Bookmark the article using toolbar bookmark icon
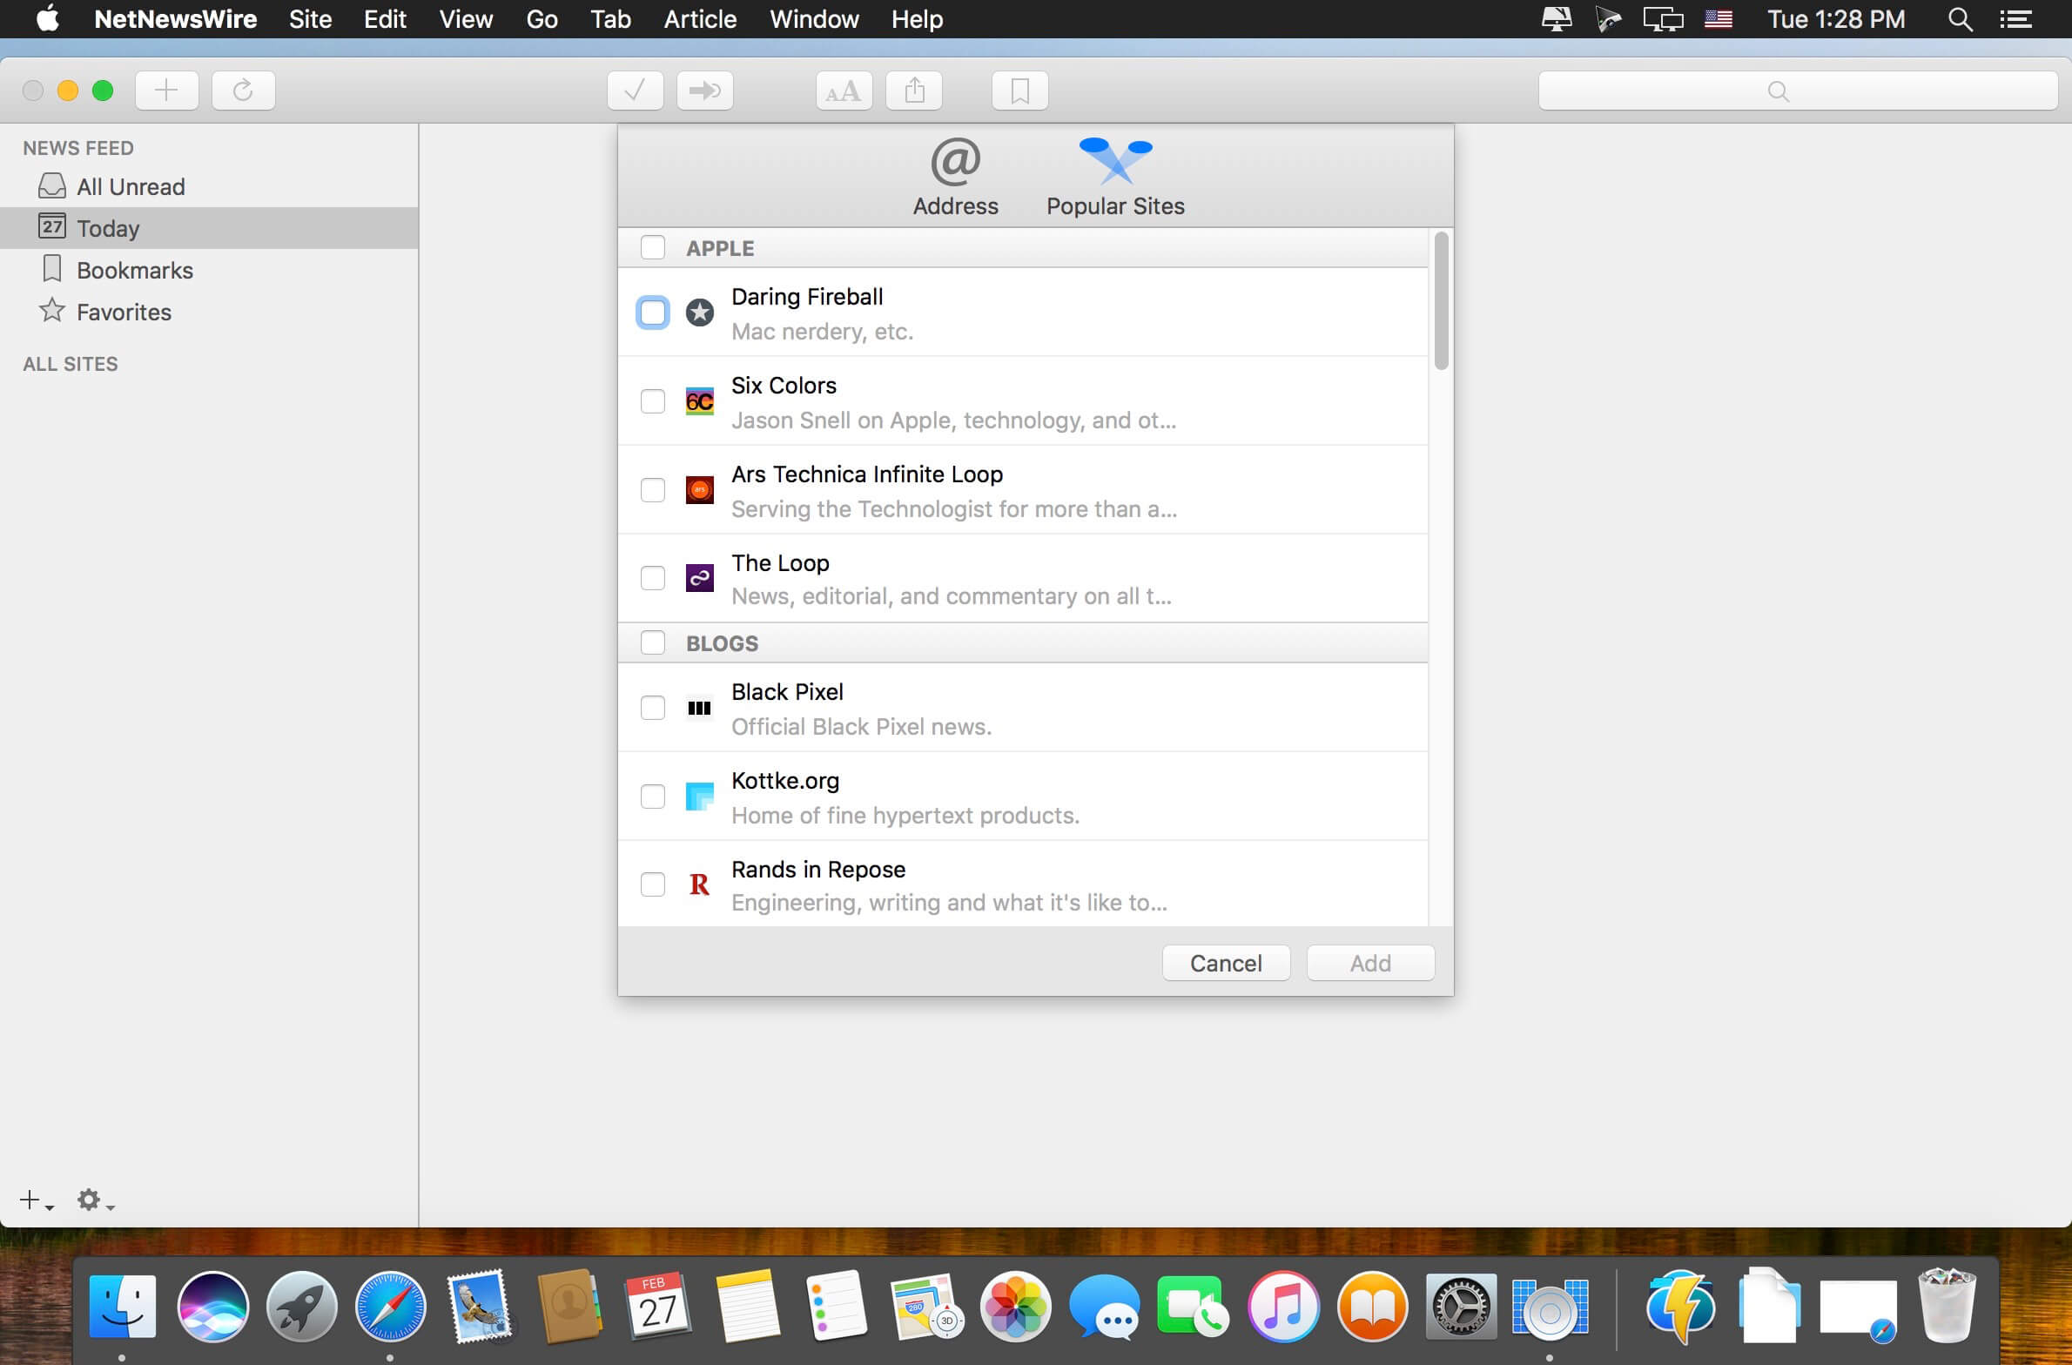The width and height of the screenshot is (2072, 1365). [1020, 91]
